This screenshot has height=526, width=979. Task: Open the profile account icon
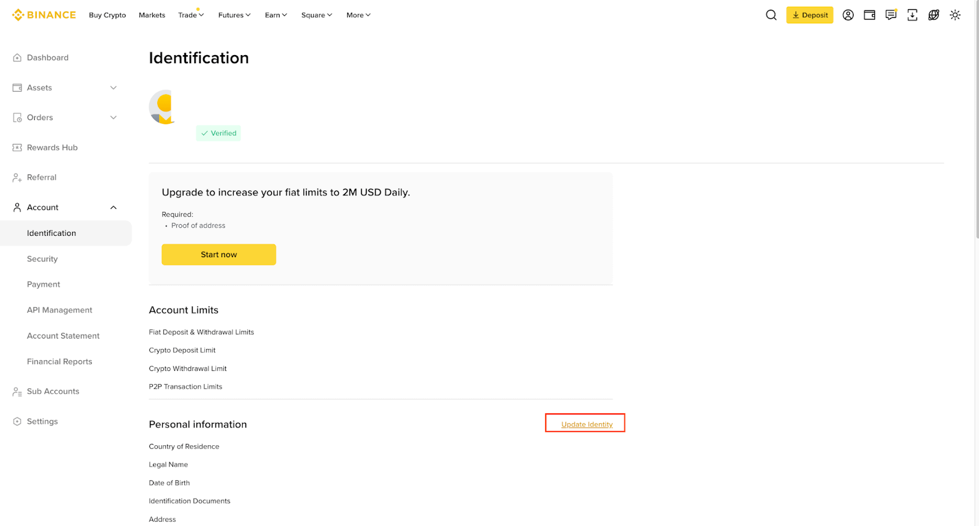[848, 15]
